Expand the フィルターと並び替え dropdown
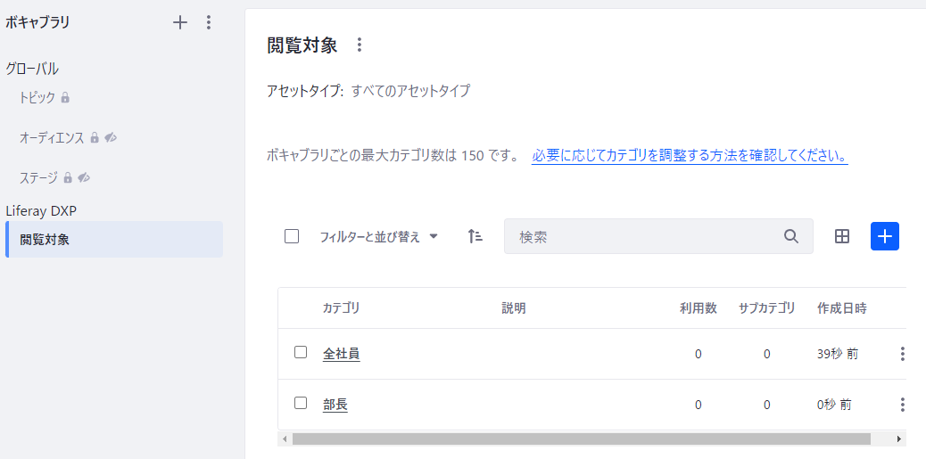Screen dimensions: 926x459 (378, 236)
